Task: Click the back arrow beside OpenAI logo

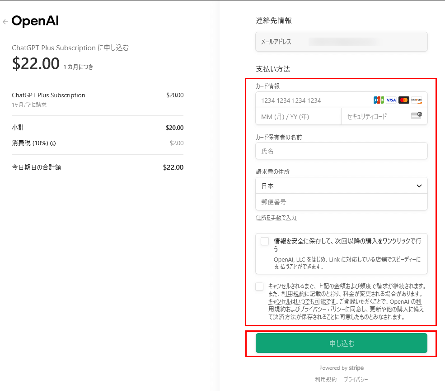Action: pos(5,22)
